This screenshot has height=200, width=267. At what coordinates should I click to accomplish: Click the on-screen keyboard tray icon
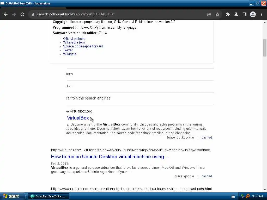click(x=233, y=196)
